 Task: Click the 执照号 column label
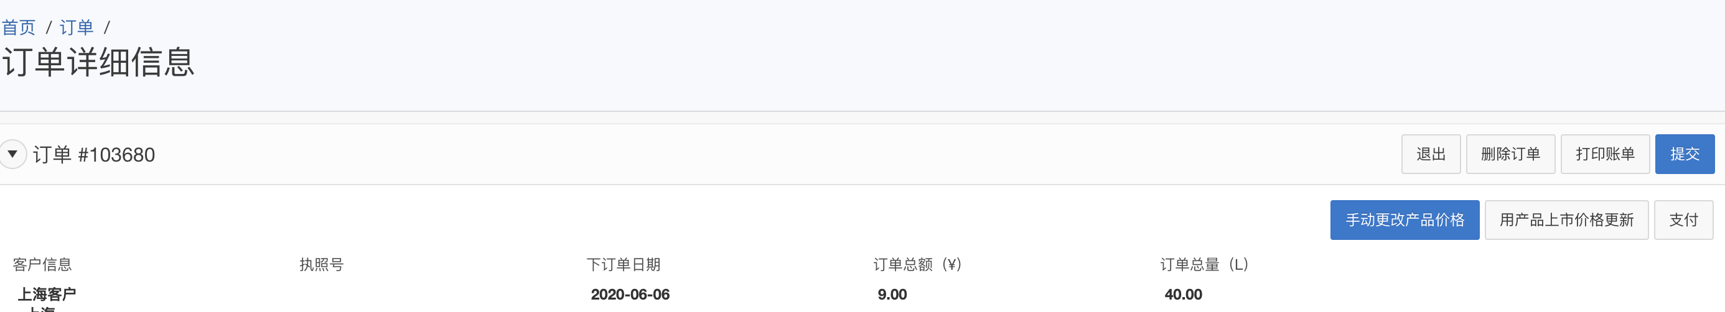click(322, 265)
